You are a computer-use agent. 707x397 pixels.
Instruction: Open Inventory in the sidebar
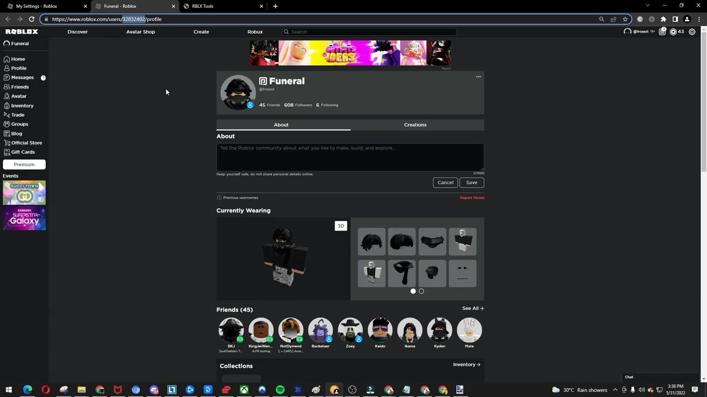[x=18, y=105]
